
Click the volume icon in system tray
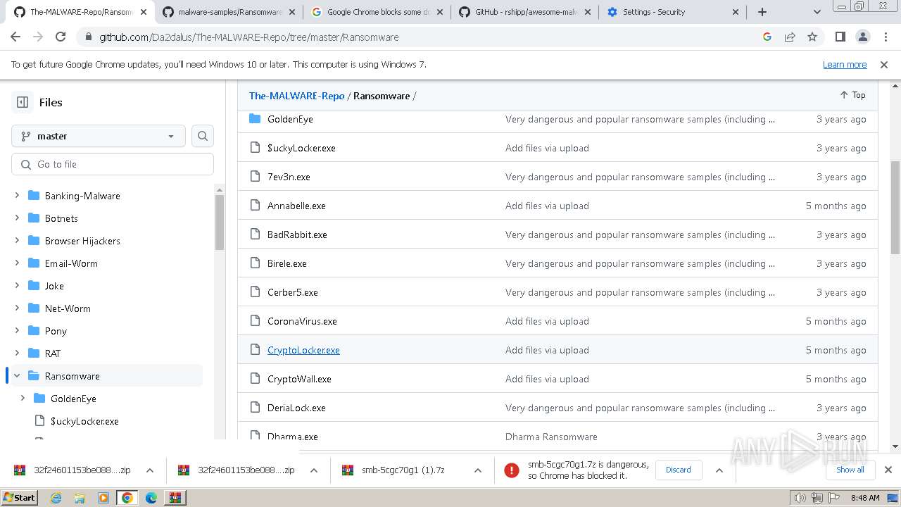pyautogui.click(x=800, y=498)
